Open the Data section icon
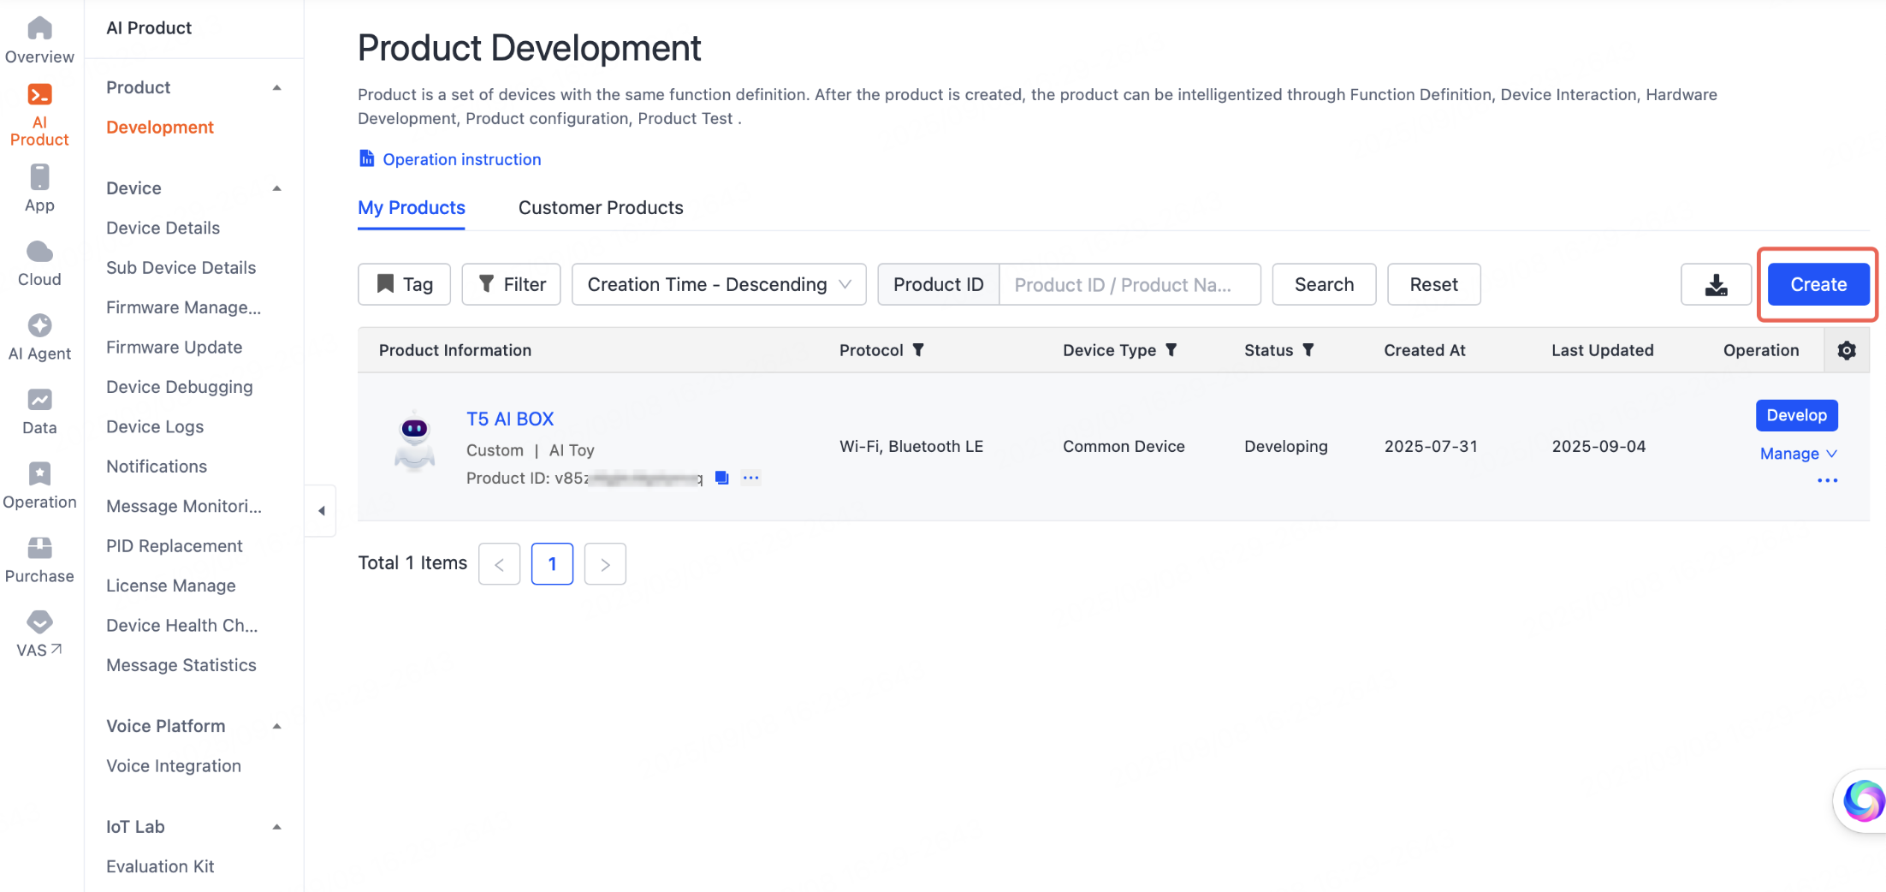1886x892 pixels. click(39, 411)
